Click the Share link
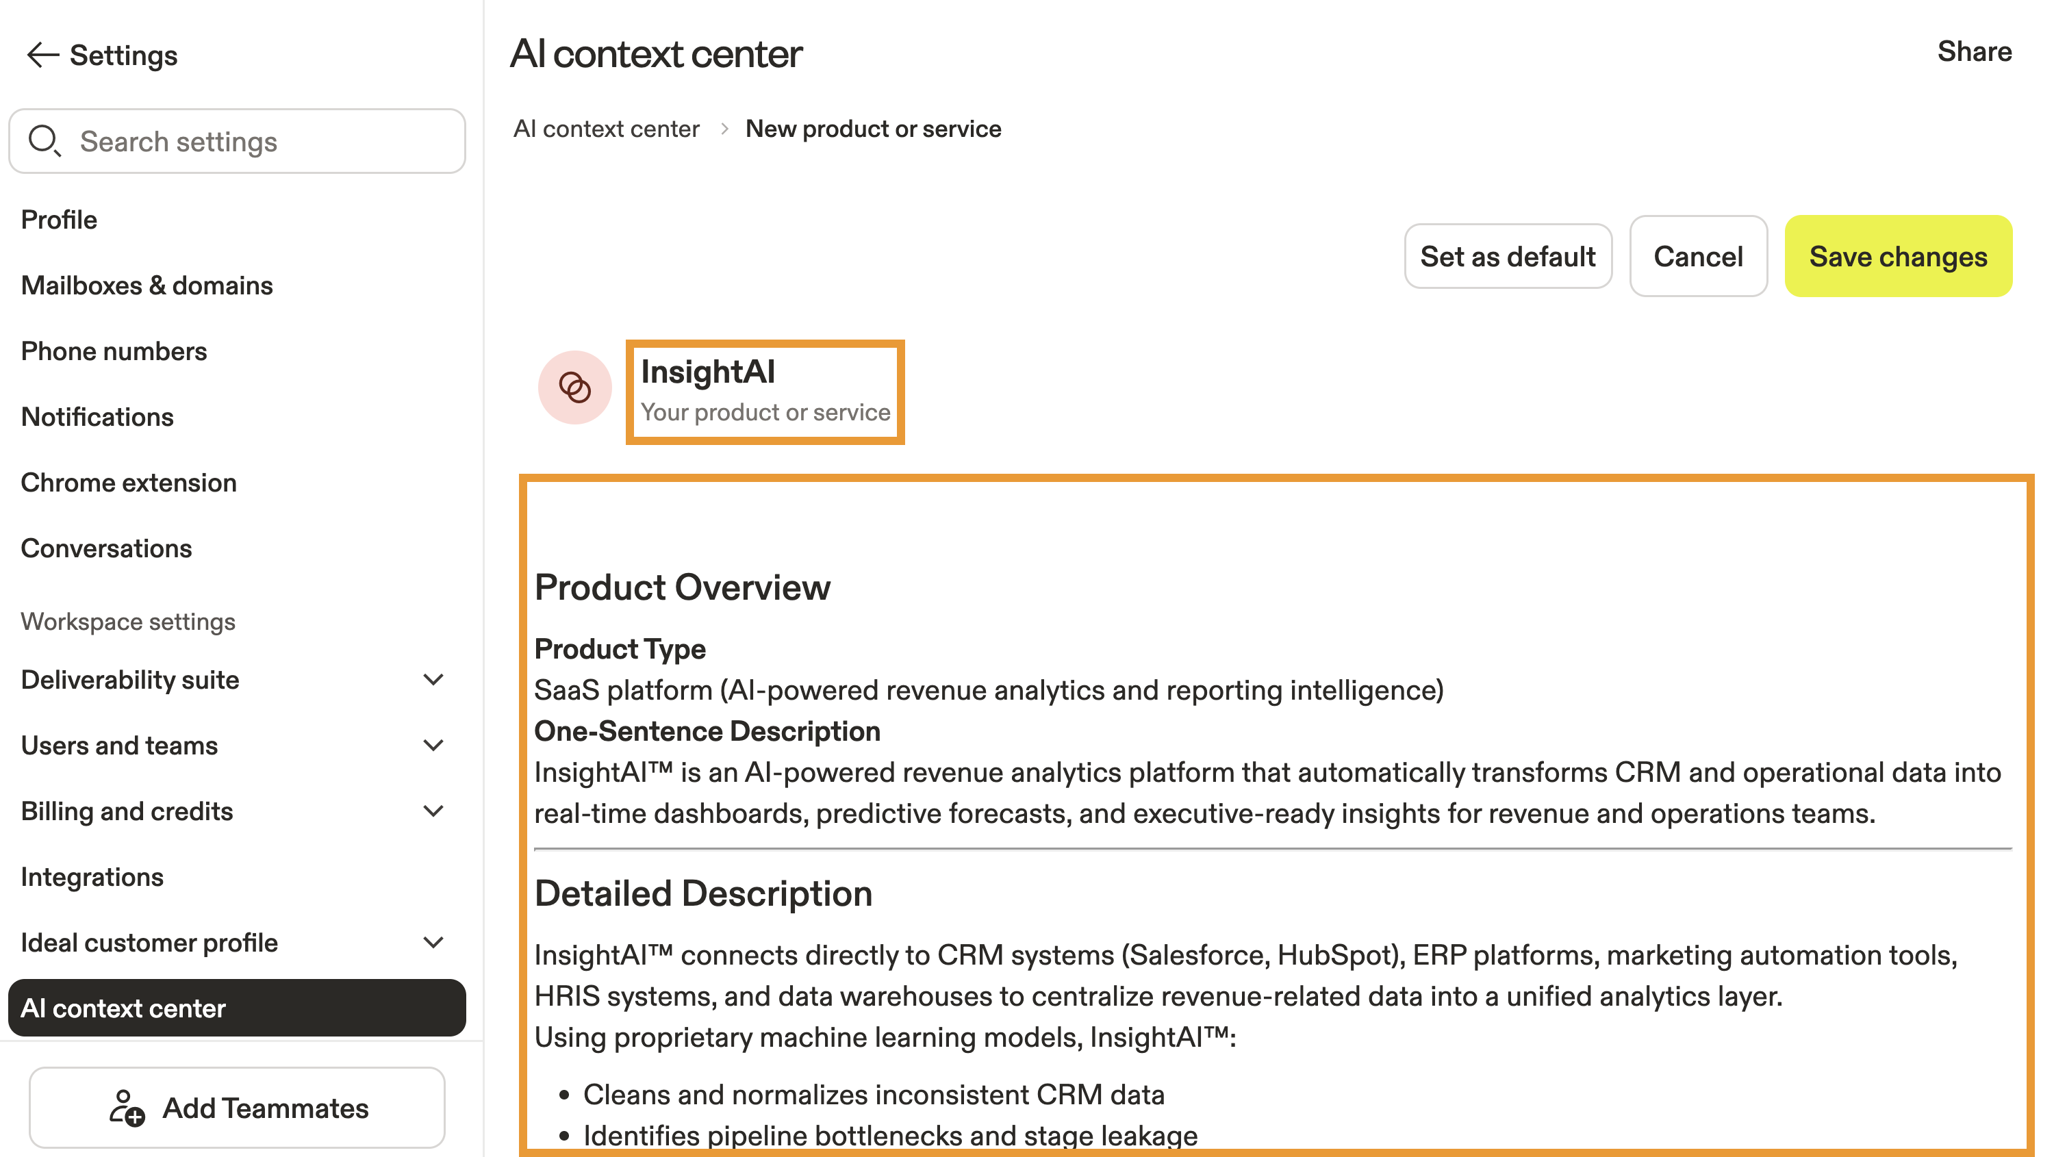 point(1973,52)
